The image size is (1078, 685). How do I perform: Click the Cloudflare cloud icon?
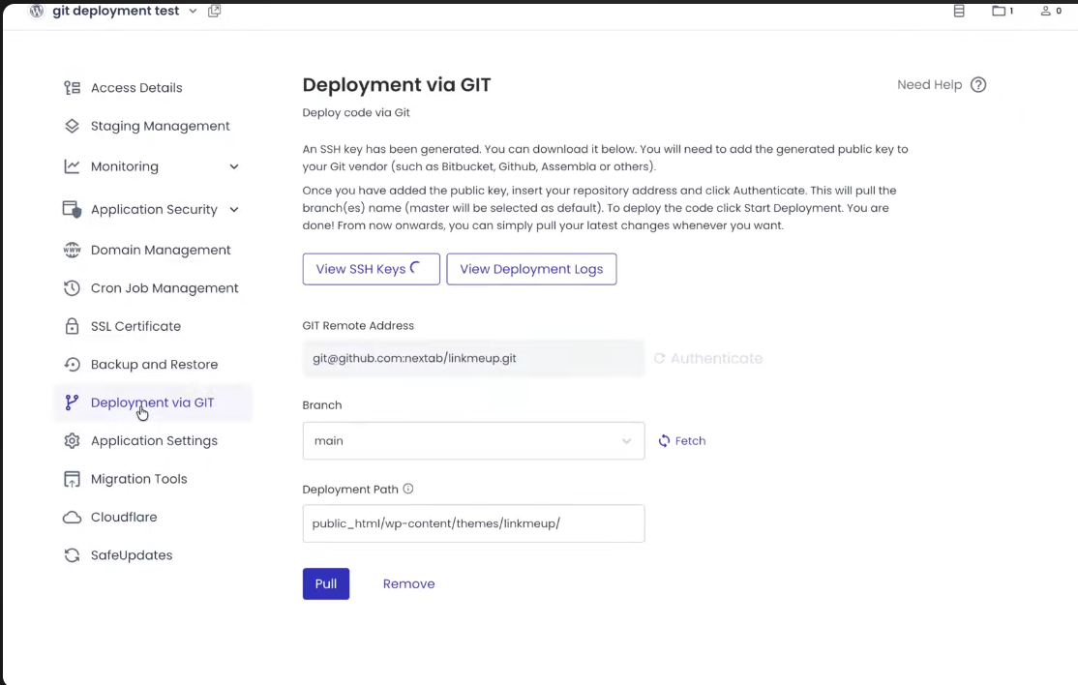click(x=72, y=517)
